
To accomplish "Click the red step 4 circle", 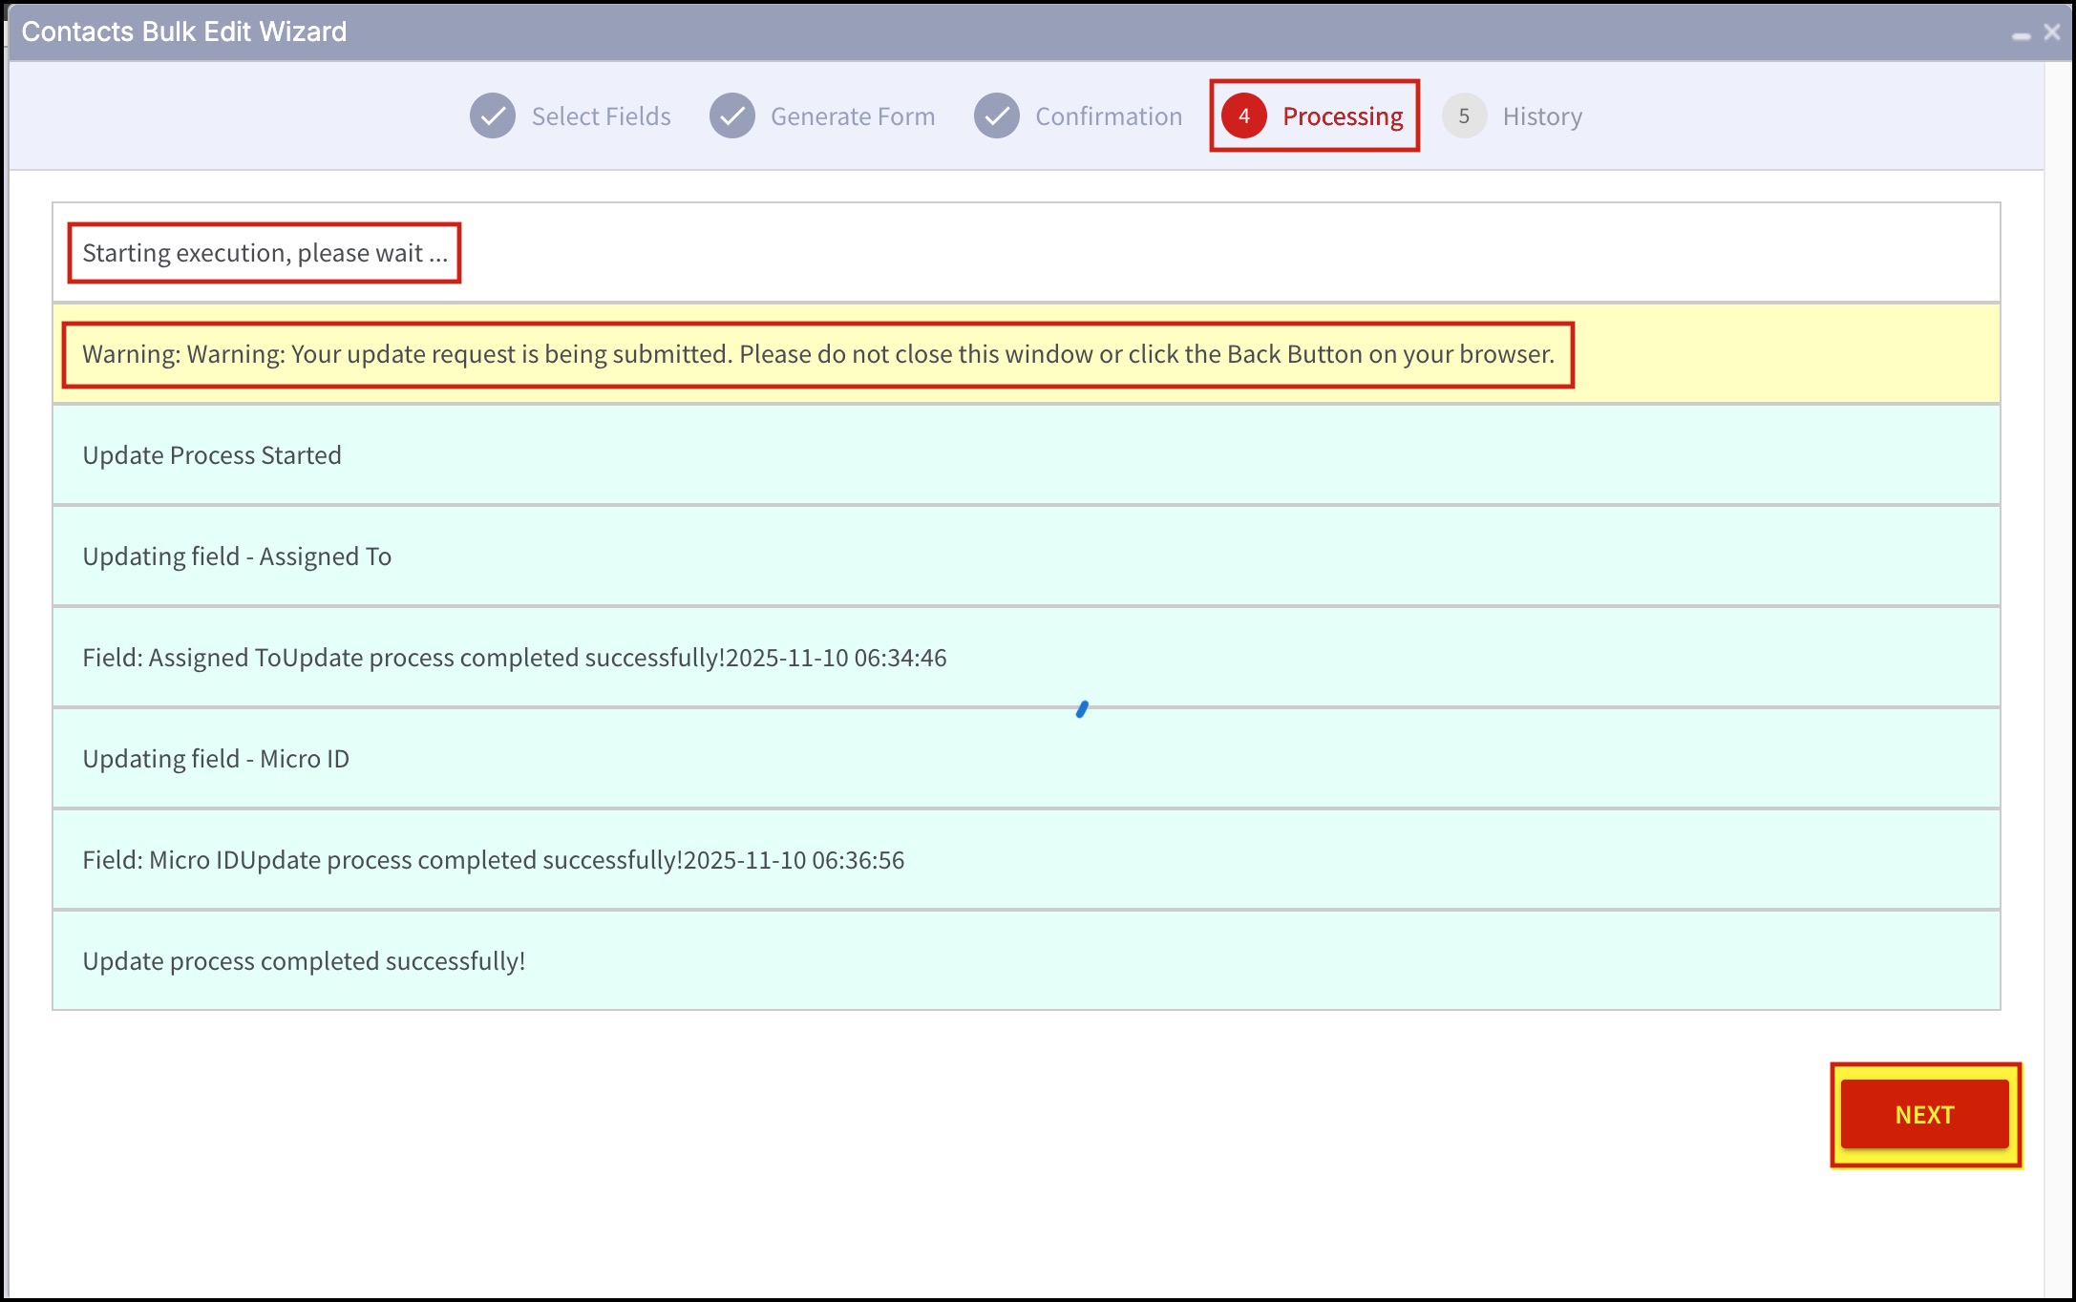I will tap(1243, 116).
